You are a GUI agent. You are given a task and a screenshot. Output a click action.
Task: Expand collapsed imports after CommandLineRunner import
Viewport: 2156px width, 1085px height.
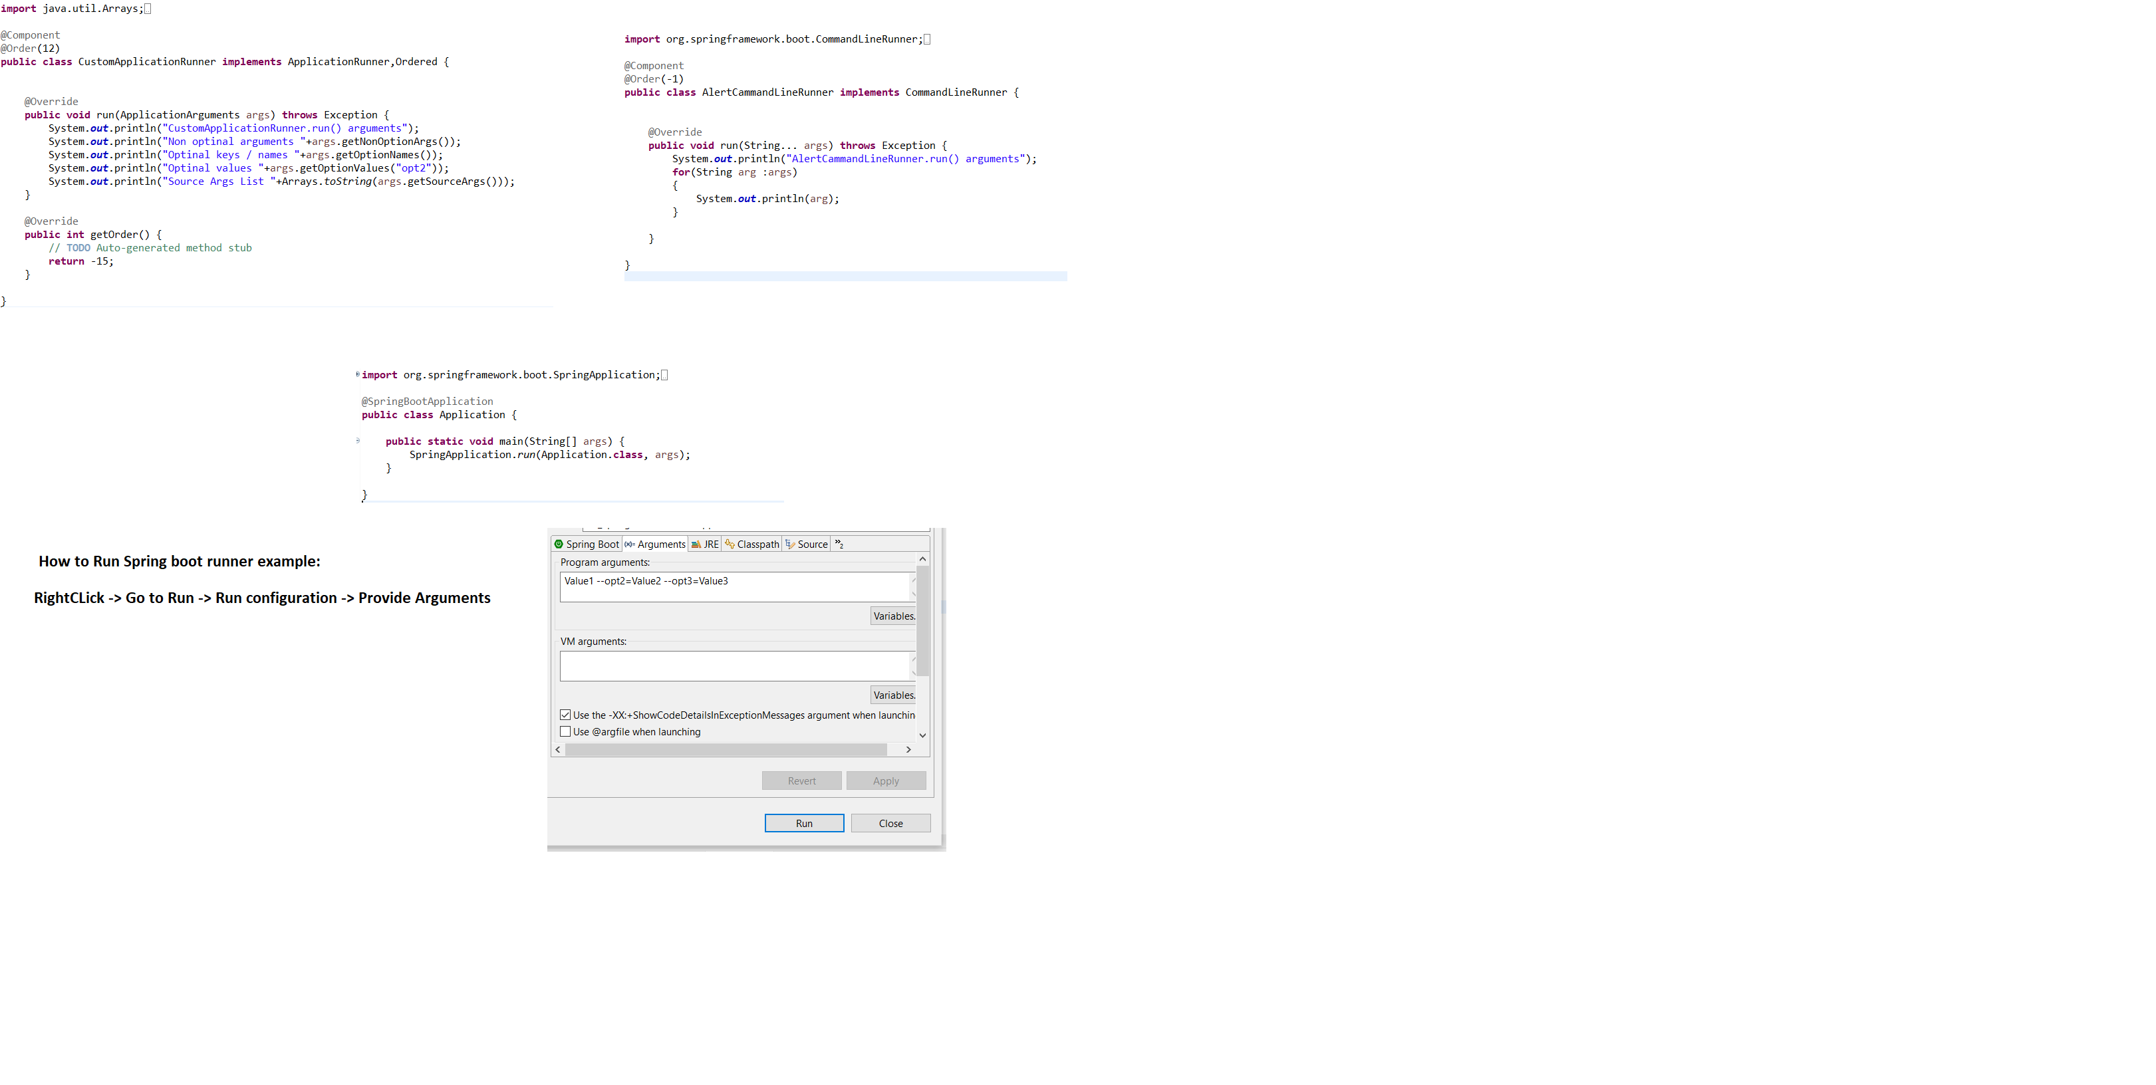pos(926,39)
